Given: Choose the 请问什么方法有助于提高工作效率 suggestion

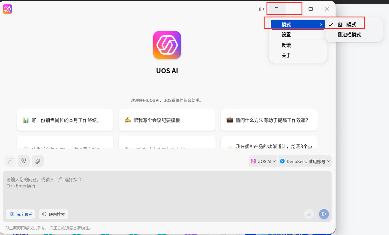Looking at the screenshot, I should [x=269, y=120].
